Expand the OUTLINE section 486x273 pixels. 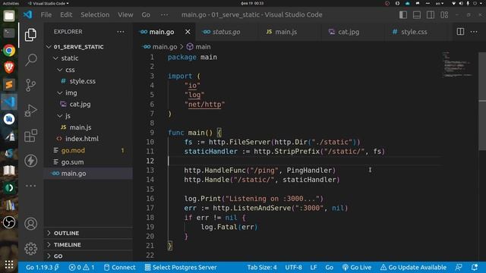pyautogui.click(x=88, y=233)
